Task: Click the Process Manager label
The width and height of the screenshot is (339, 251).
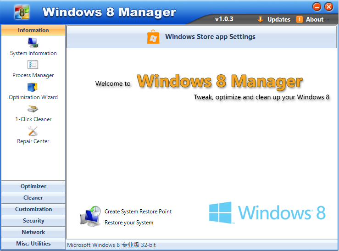Action: (x=33, y=75)
